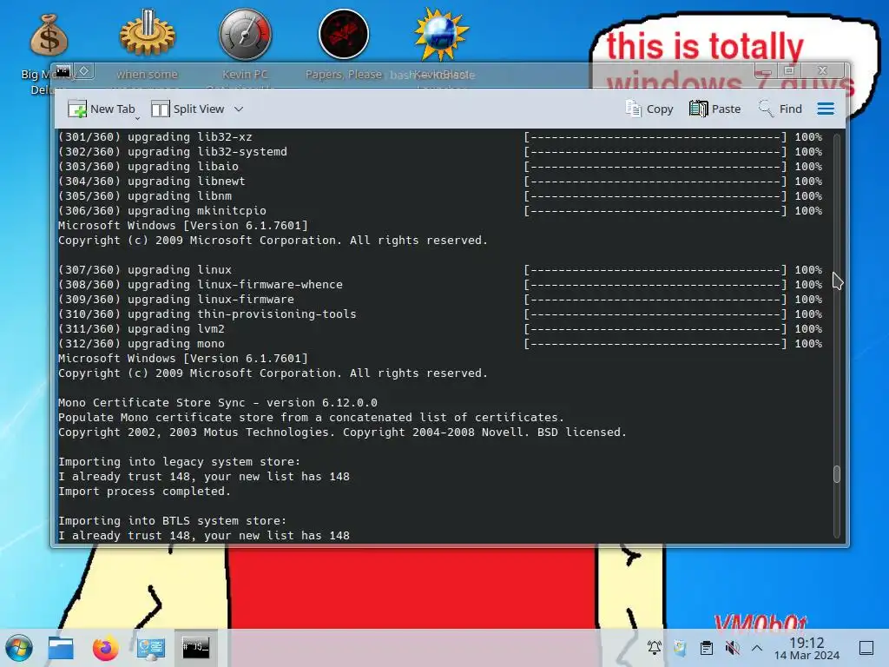This screenshot has width=889, height=667.
Task: Click 'Importing into BTLS system store:' text
Action: coord(173,521)
